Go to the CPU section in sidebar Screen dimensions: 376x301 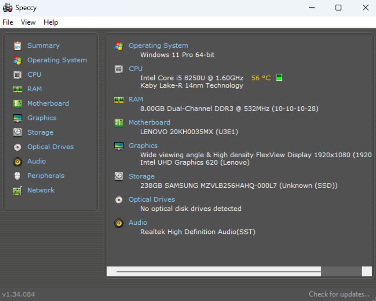point(34,74)
